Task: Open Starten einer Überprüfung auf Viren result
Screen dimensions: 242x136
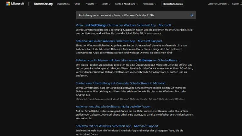Action: 122,83
